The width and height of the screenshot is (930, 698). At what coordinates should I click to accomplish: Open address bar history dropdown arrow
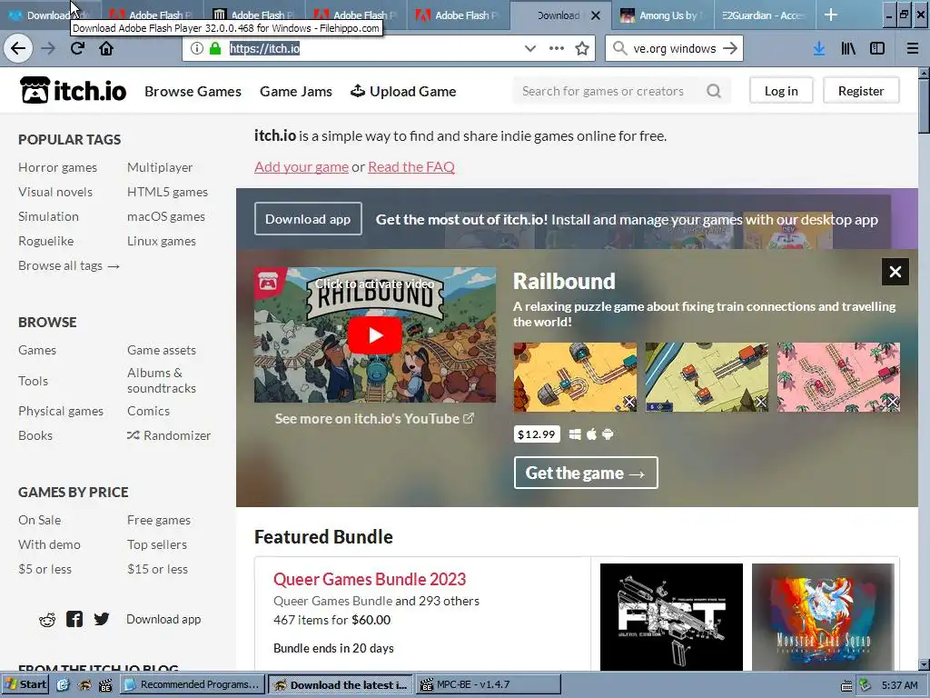pyautogui.click(x=530, y=49)
